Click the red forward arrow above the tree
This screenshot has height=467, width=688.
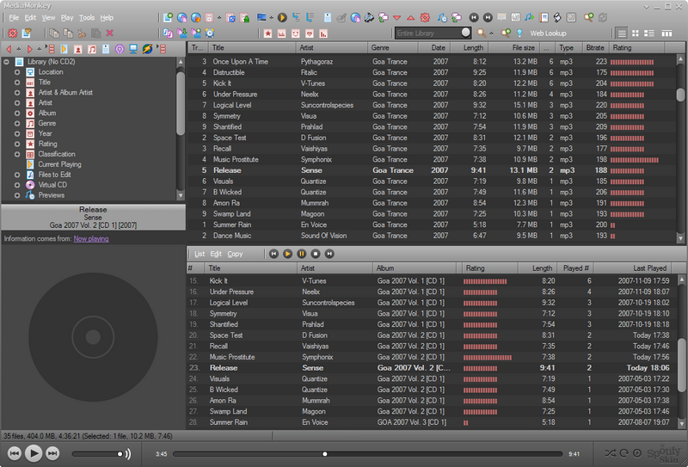[30, 49]
